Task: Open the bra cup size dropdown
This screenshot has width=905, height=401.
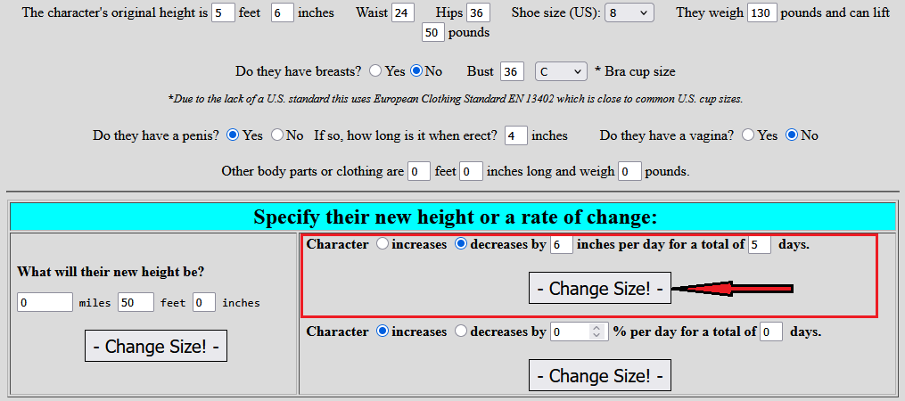Action: click(561, 71)
